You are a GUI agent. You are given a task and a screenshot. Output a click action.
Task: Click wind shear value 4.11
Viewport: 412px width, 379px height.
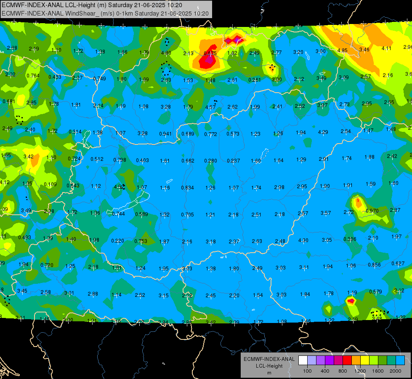pyautogui.click(x=386, y=48)
